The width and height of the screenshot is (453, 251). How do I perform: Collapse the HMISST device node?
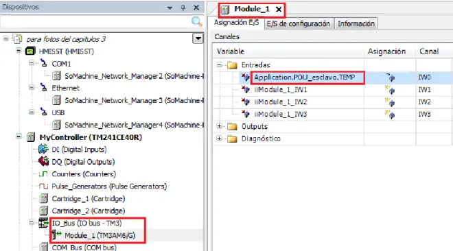click(x=19, y=51)
